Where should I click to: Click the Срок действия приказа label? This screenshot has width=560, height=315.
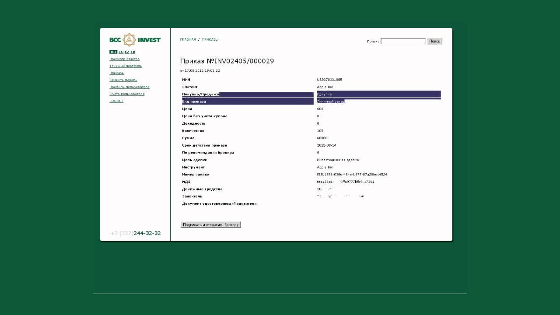point(205,145)
